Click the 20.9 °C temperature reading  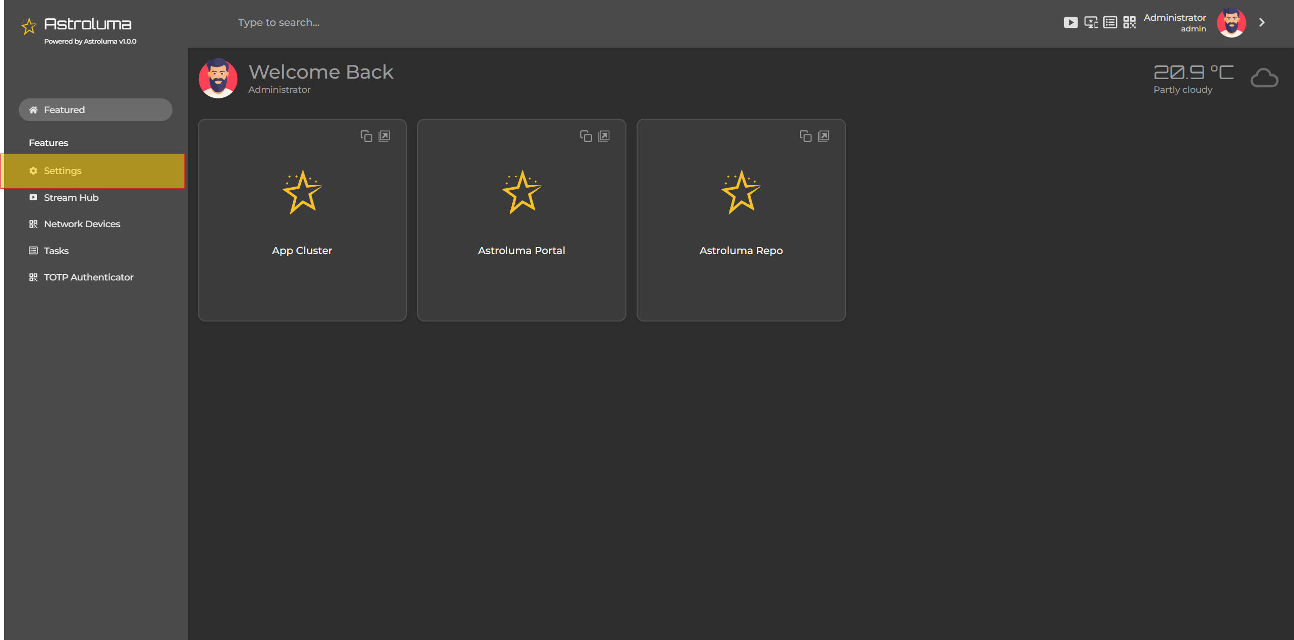pyautogui.click(x=1194, y=72)
